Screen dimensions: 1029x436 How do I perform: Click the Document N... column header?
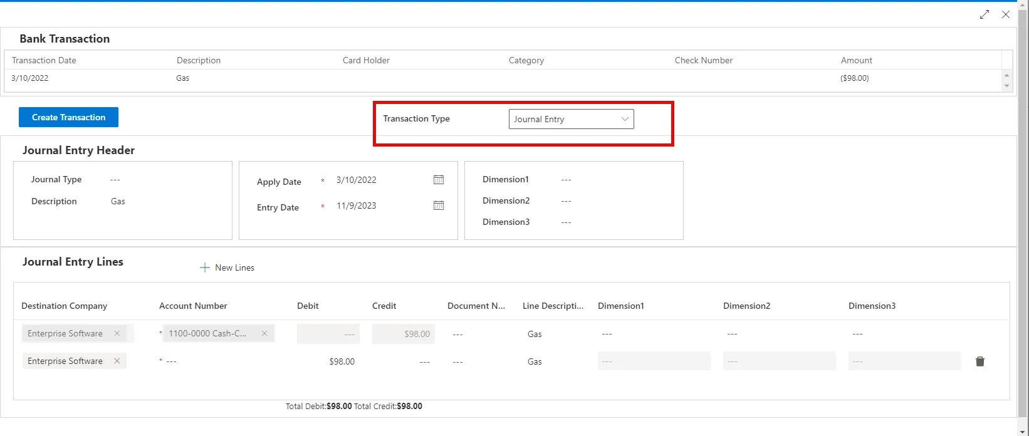click(x=476, y=306)
